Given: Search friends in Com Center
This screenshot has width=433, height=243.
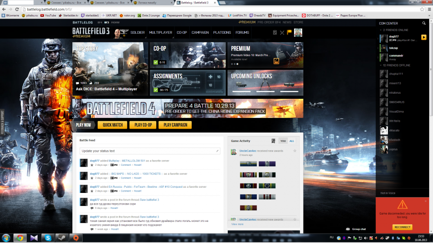Looking at the screenshot, I should (x=424, y=23).
